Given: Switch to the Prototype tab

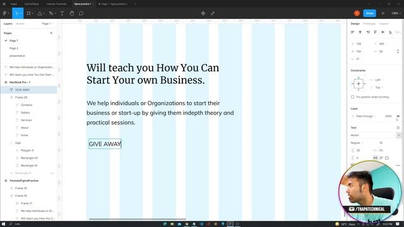Looking at the screenshot, I should 369,24.
